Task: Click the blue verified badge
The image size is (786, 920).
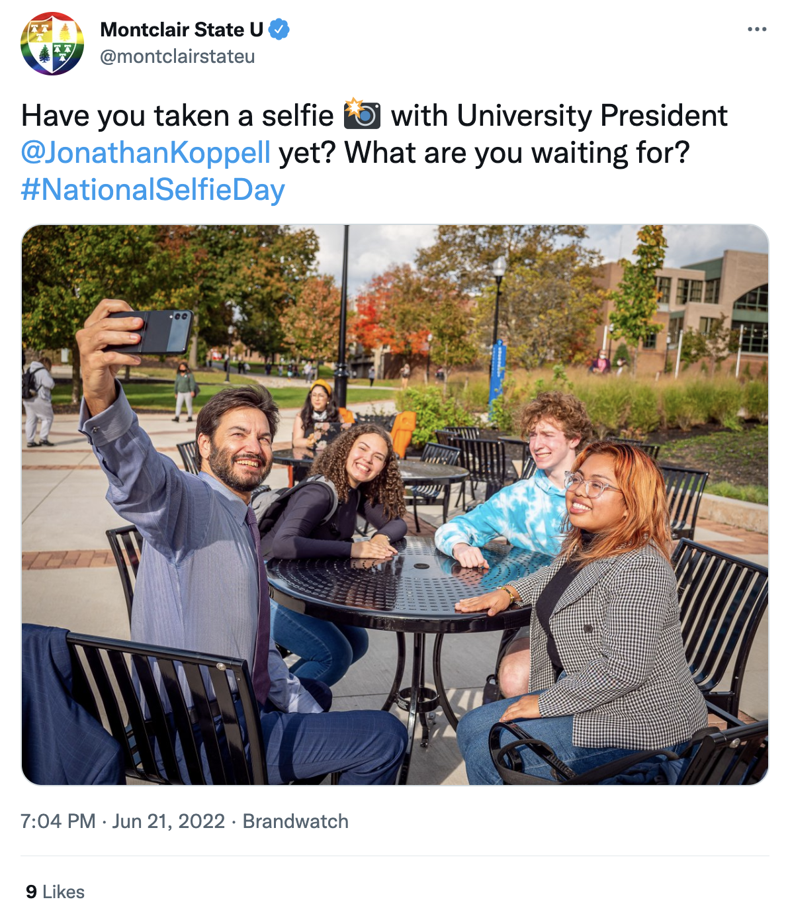Action: coord(279,30)
